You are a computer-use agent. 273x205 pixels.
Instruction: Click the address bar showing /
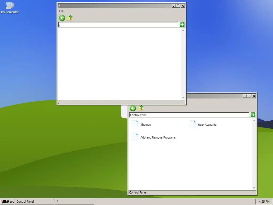point(118,25)
